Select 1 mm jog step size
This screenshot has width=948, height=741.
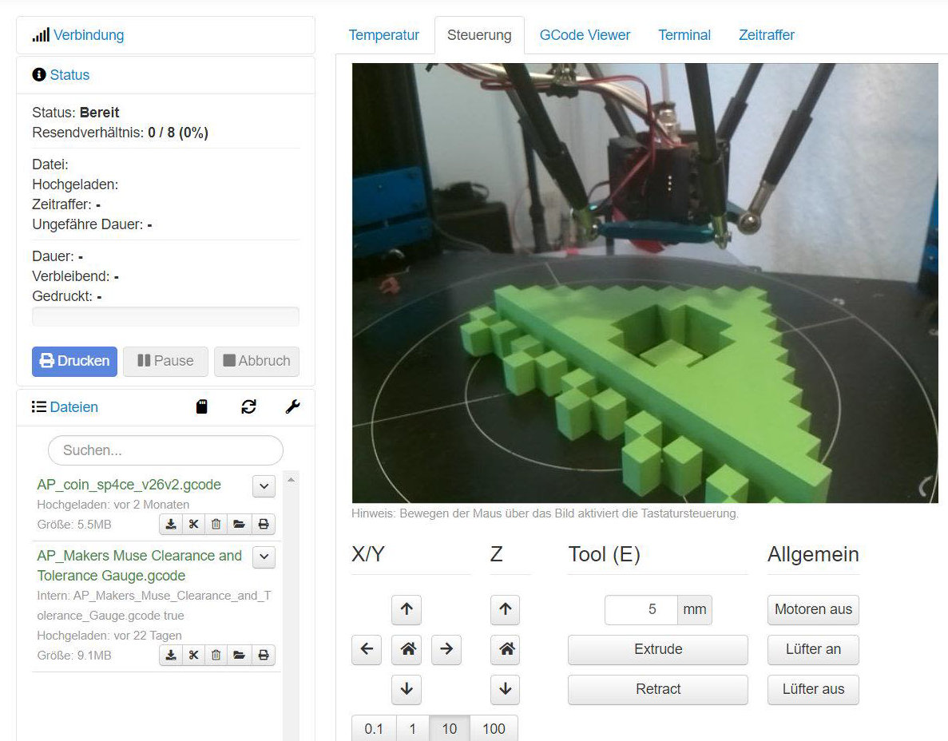[x=412, y=729]
